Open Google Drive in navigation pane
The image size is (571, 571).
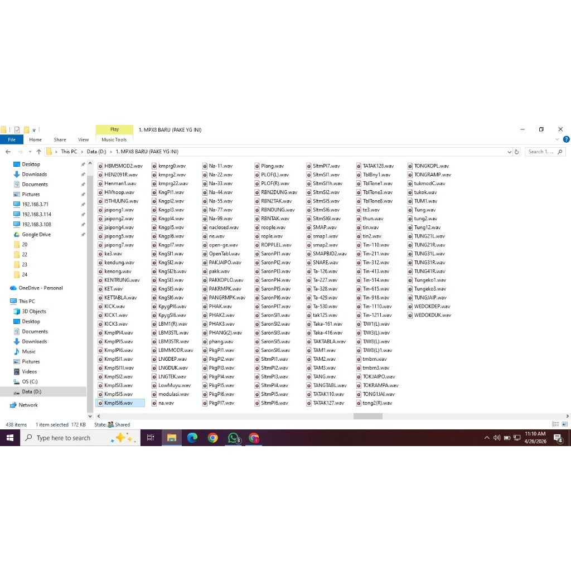coord(36,235)
